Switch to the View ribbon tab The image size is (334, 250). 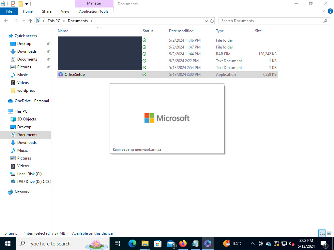pos(65,11)
